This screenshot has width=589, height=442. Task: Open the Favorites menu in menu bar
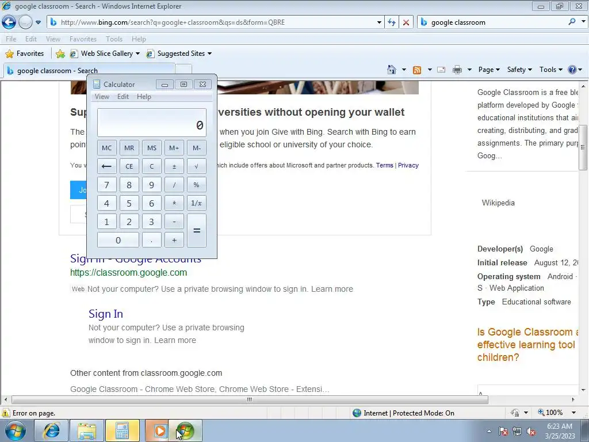[83, 39]
